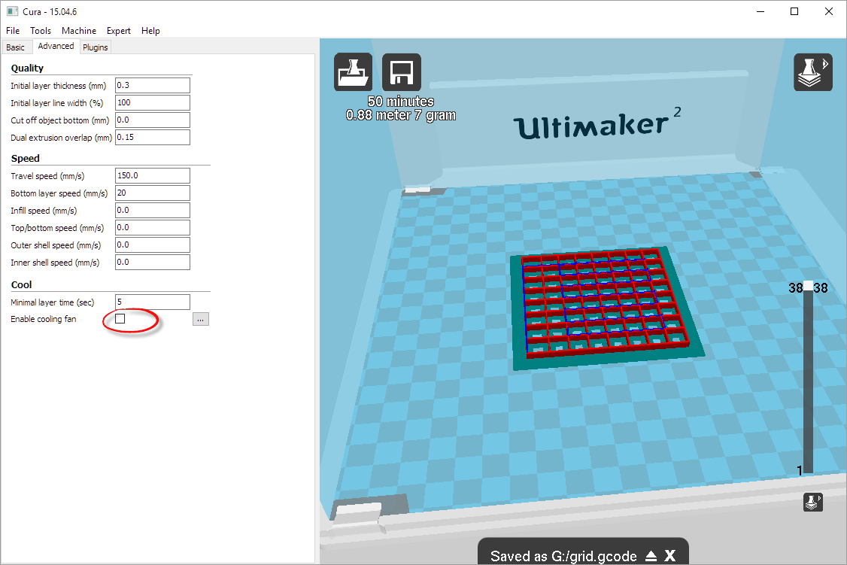The image size is (847, 565).
Task: Click the Minimal layer time field
Action: (x=152, y=302)
